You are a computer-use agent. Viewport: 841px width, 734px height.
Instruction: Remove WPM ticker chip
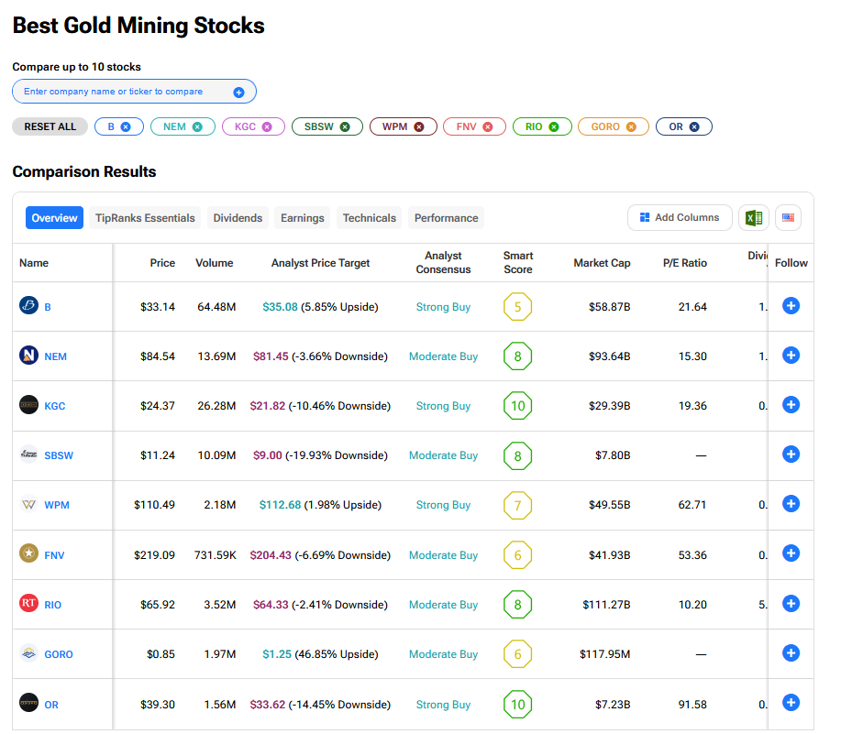pyautogui.click(x=419, y=127)
